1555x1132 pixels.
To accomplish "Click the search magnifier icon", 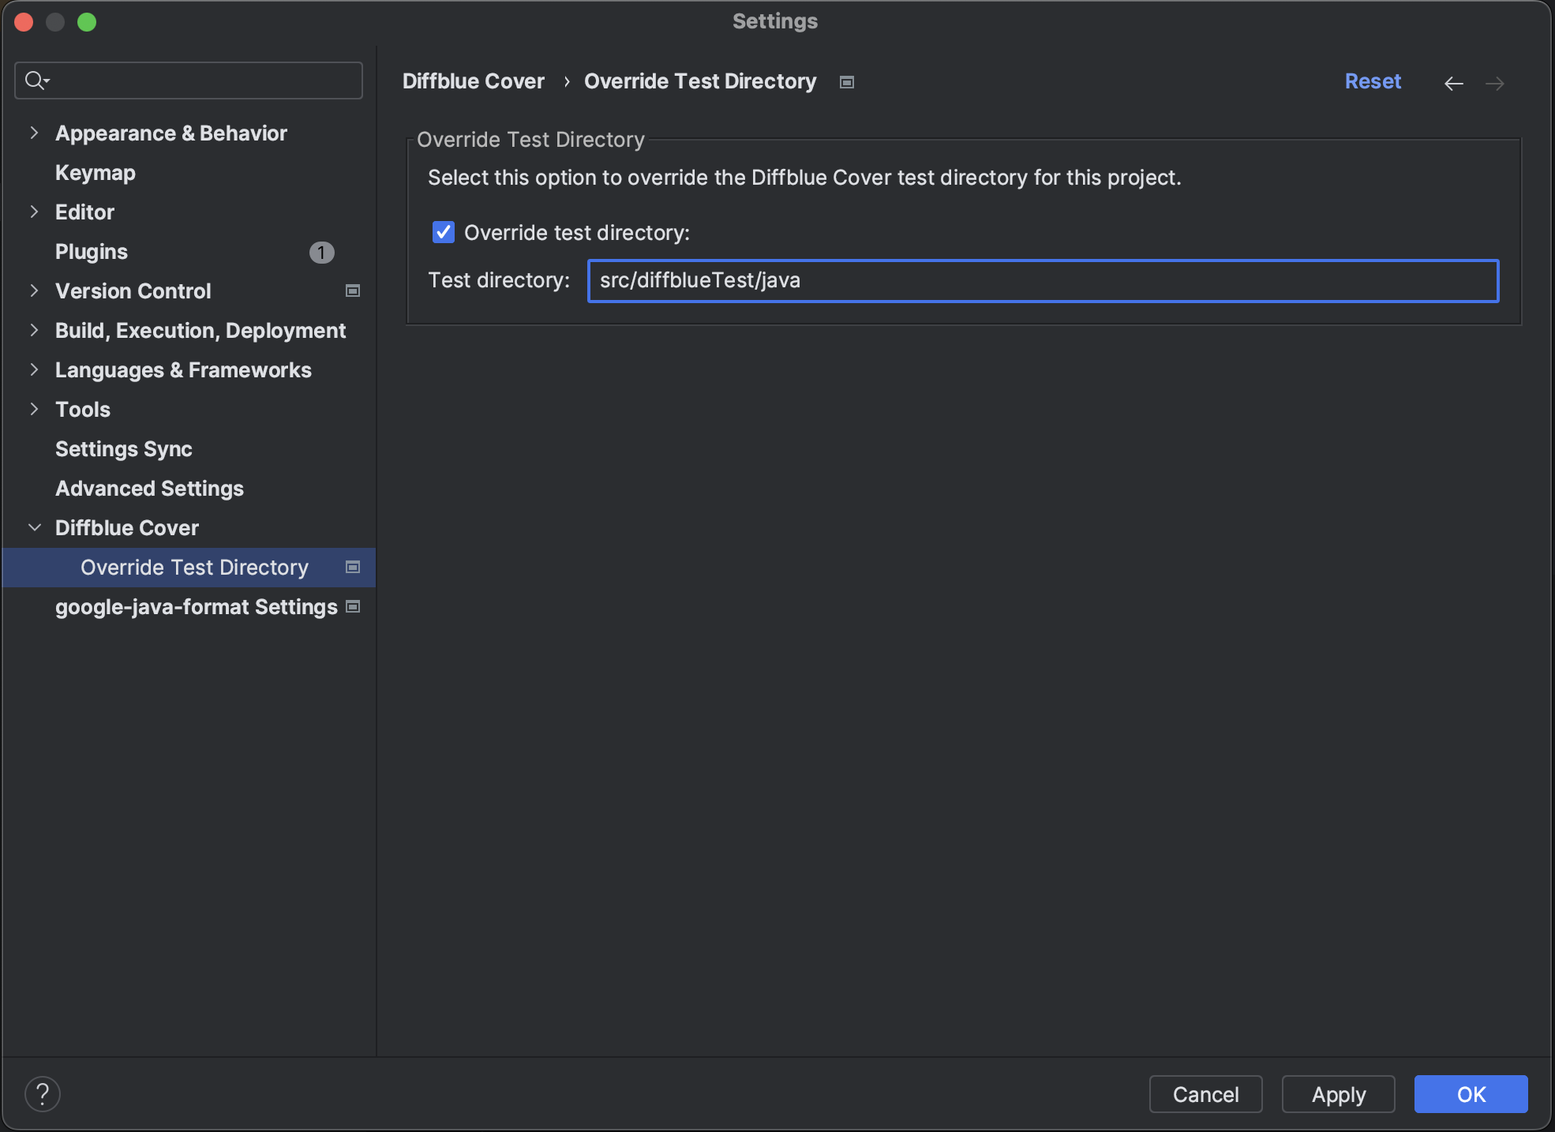I will point(35,81).
